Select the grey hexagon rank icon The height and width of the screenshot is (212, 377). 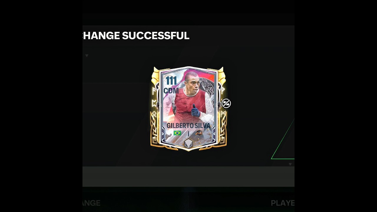(188, 143)
